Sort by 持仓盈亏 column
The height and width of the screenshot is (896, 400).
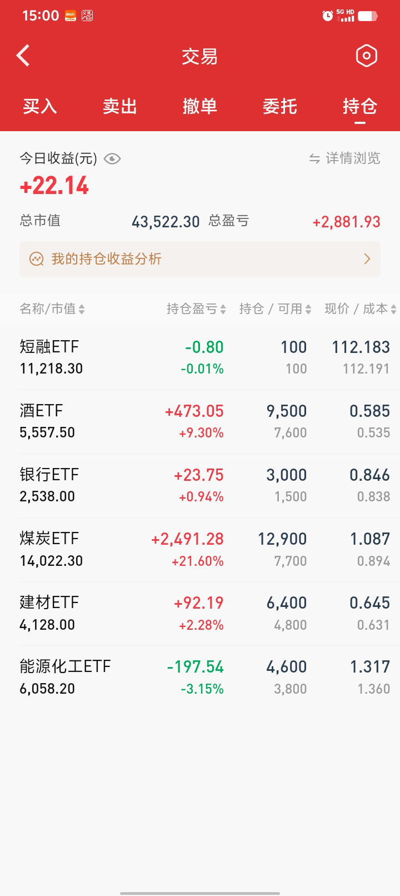196,309
